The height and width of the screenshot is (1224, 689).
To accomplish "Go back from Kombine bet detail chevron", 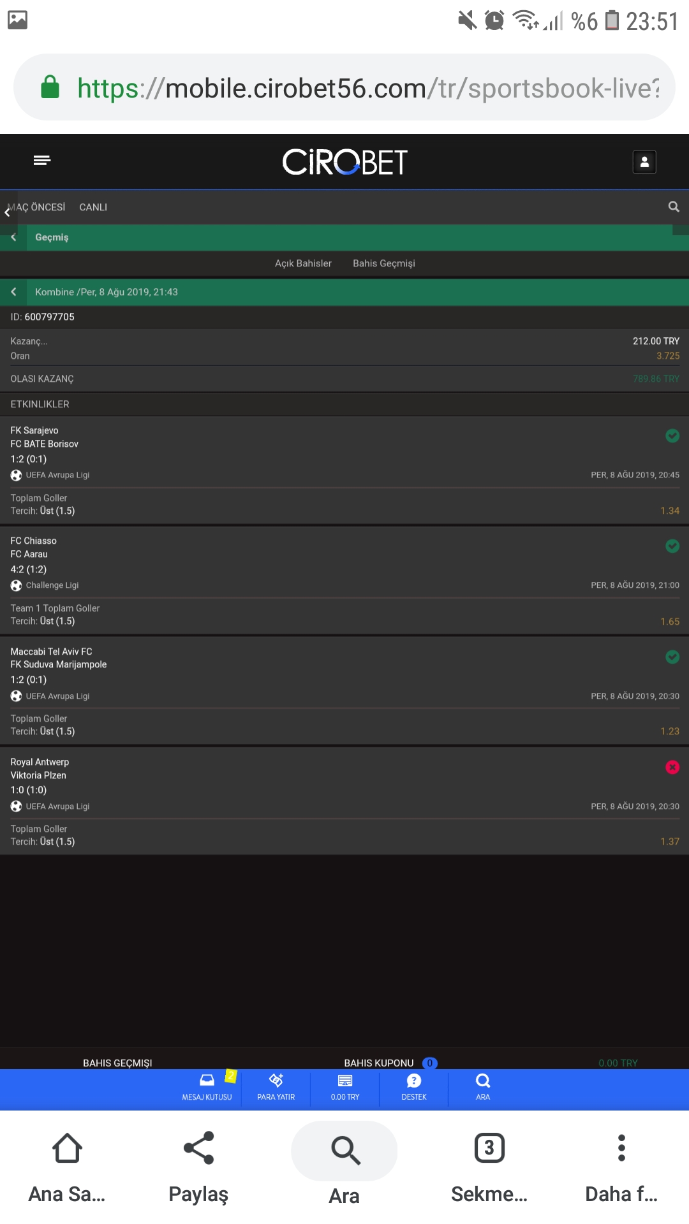I will (13, 292).
